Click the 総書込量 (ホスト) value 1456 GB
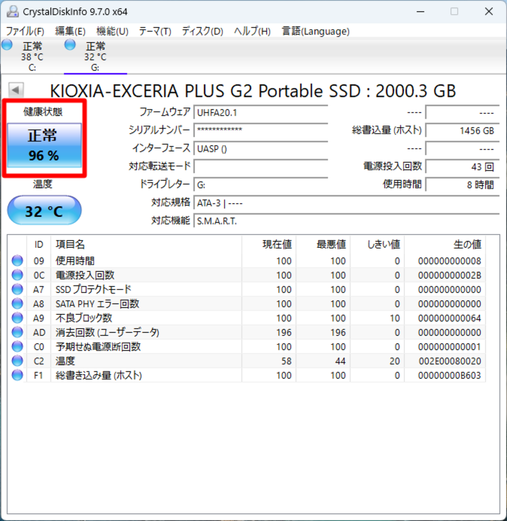Screen dimensions: 507x521 (x=462, y=130)
